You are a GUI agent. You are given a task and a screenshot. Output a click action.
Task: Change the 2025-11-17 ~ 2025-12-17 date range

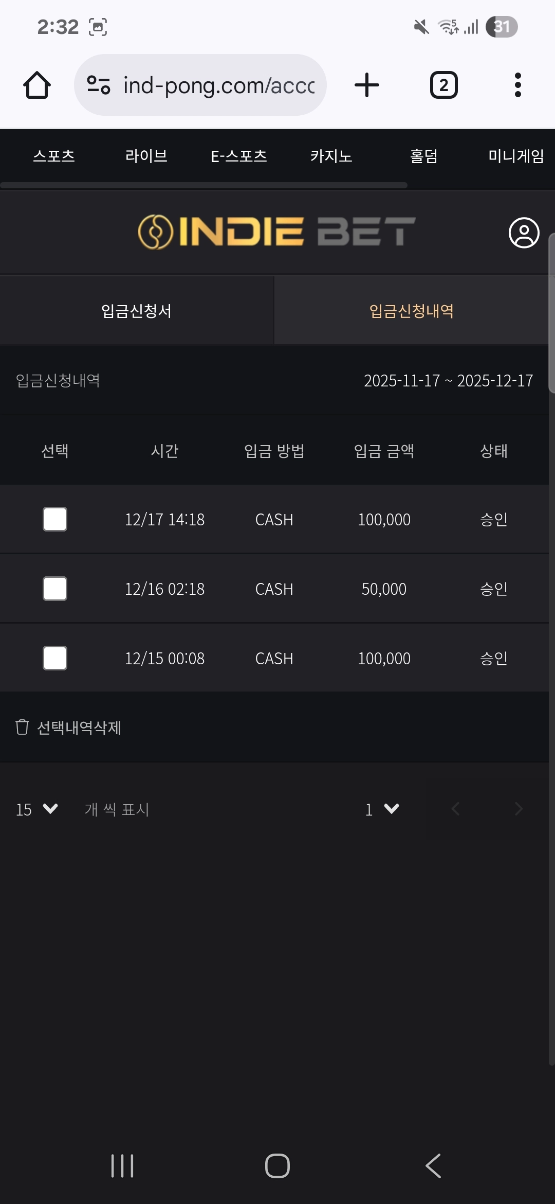pos(448,381)
